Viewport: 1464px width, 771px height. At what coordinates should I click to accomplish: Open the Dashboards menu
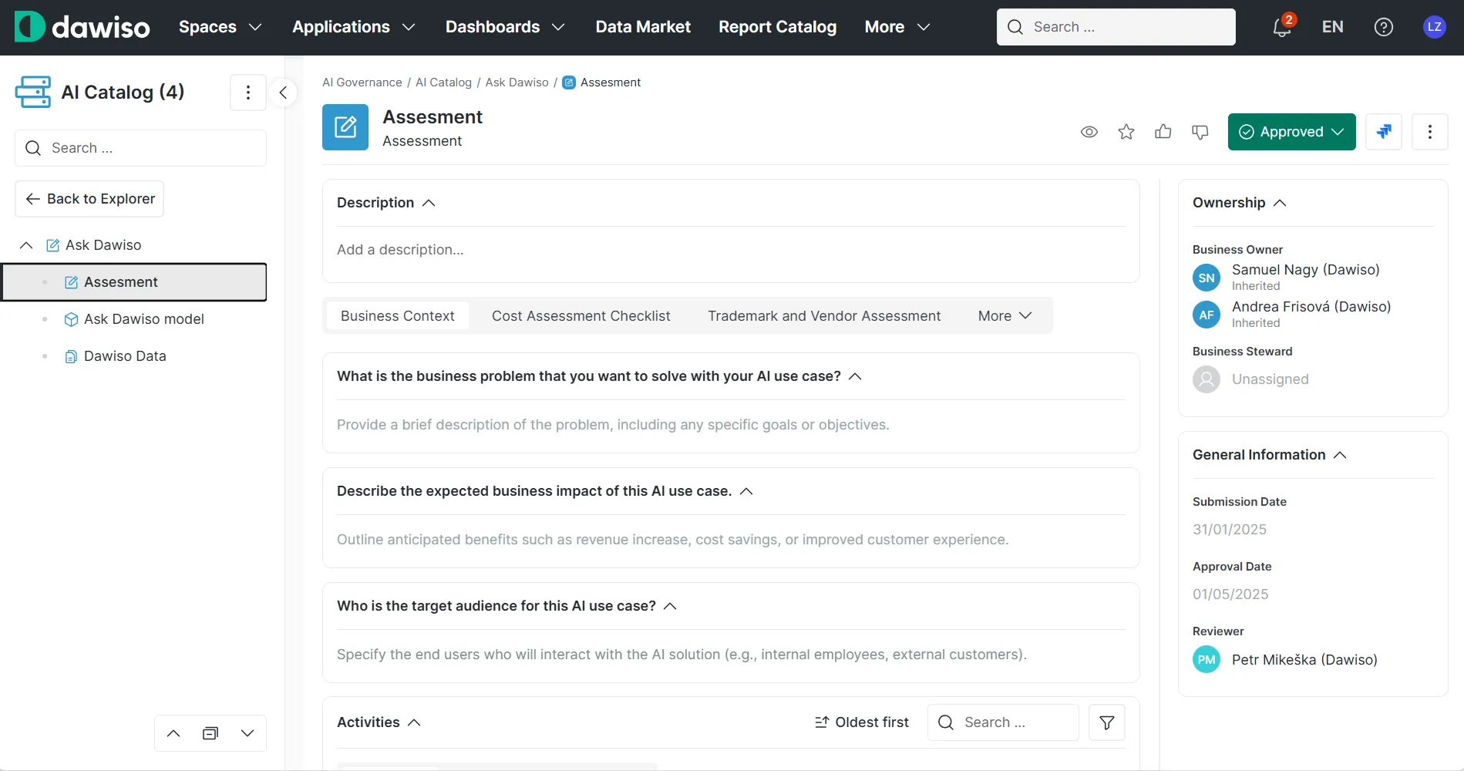506,27
